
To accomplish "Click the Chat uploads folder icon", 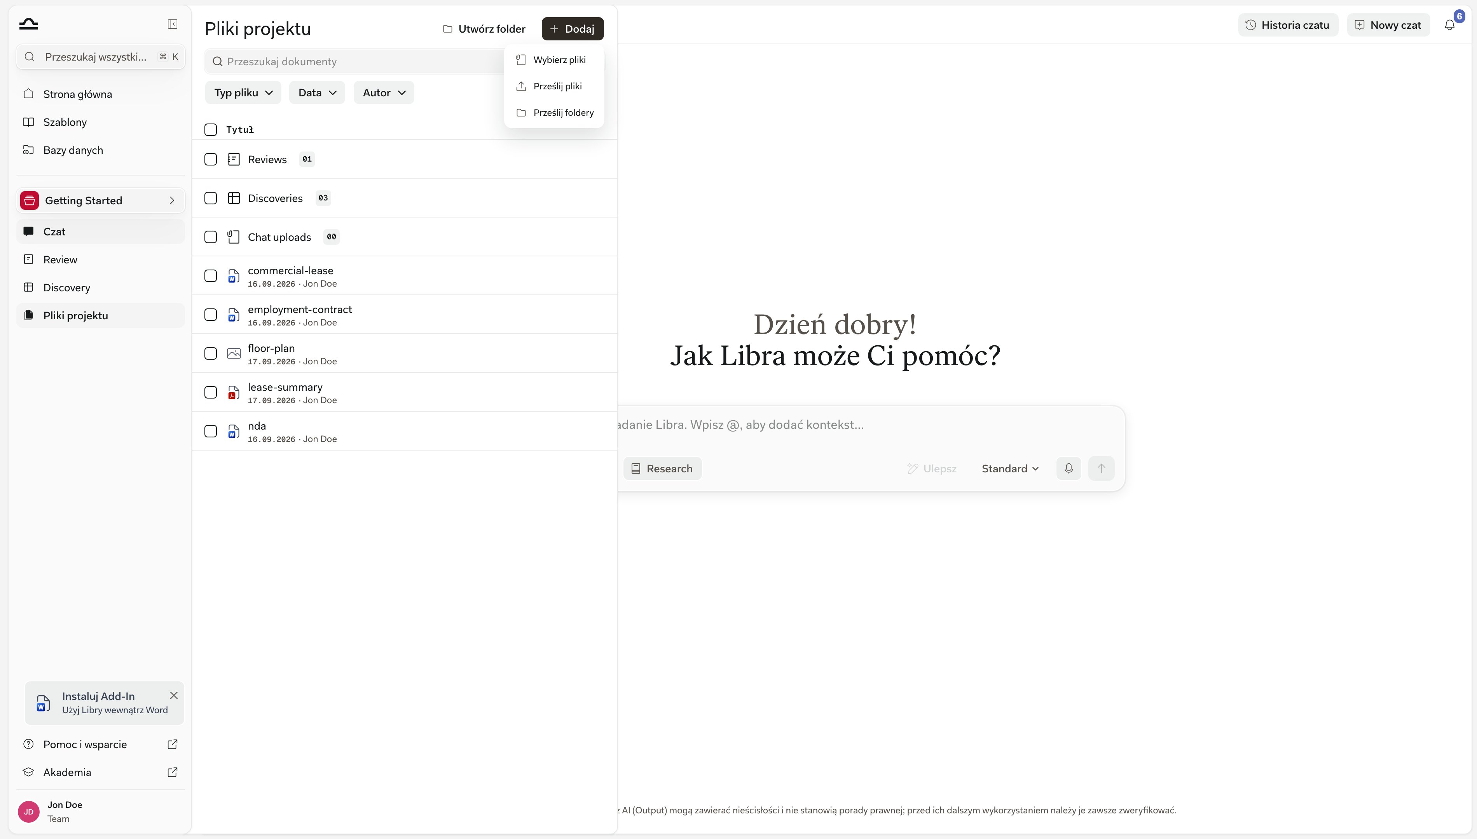I will click(234, 237).
